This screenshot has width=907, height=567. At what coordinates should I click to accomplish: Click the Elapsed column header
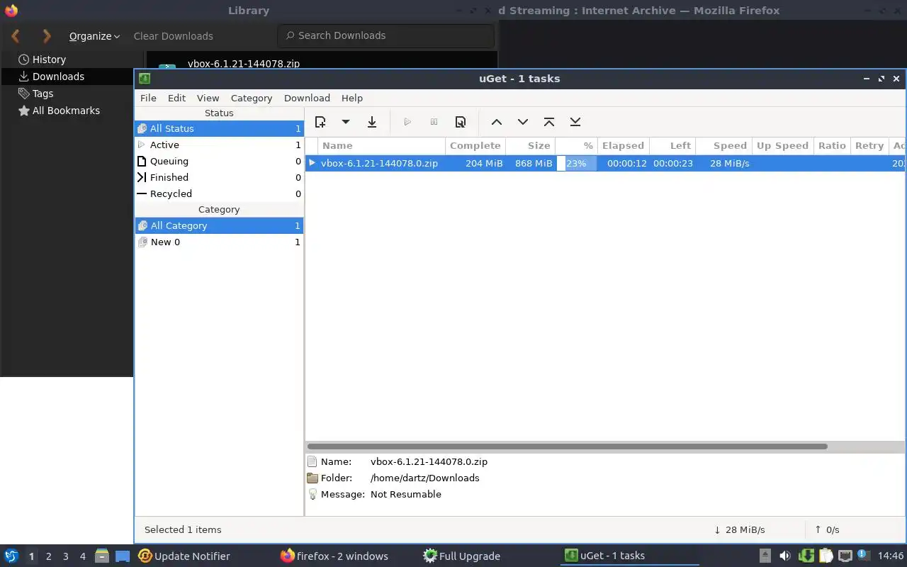tap(623, 145)
